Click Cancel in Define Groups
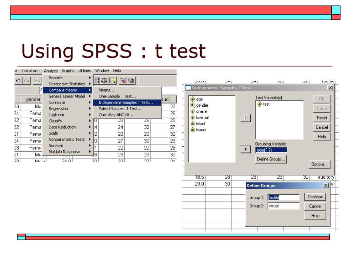Screen dimensions: 347x260 (x=315, y=206)
